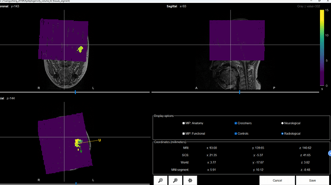
Task: Click the blue round arrow at right edge
Action: pyautogui.click(x=330, y=153)
